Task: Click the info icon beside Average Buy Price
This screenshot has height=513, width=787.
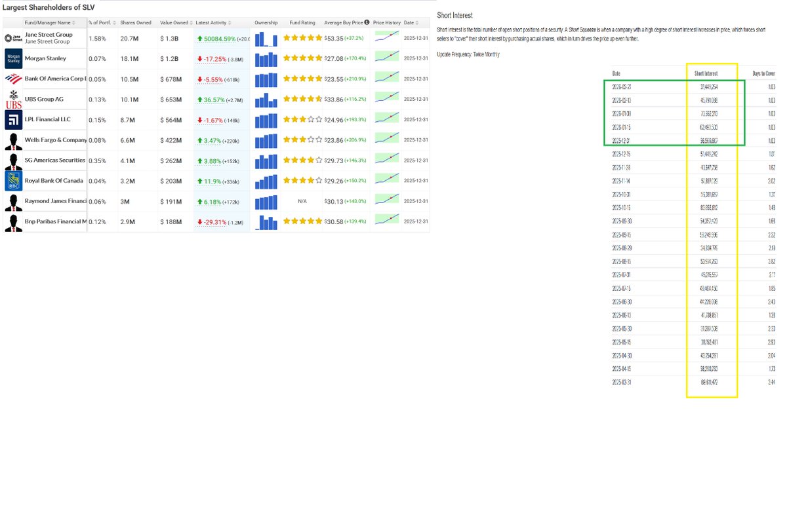Action: [367, 22]
